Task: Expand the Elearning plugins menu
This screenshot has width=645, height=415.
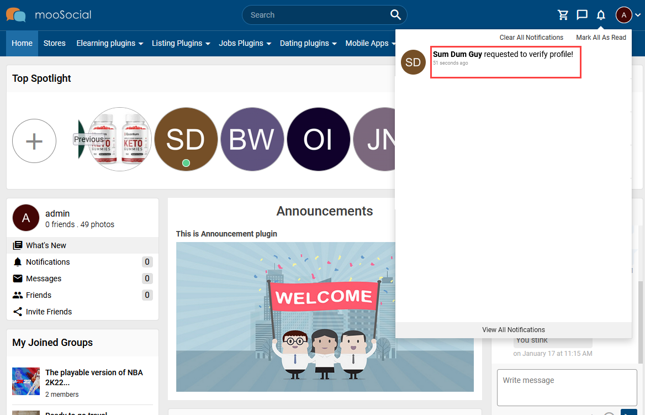Action: click(110, 43)
